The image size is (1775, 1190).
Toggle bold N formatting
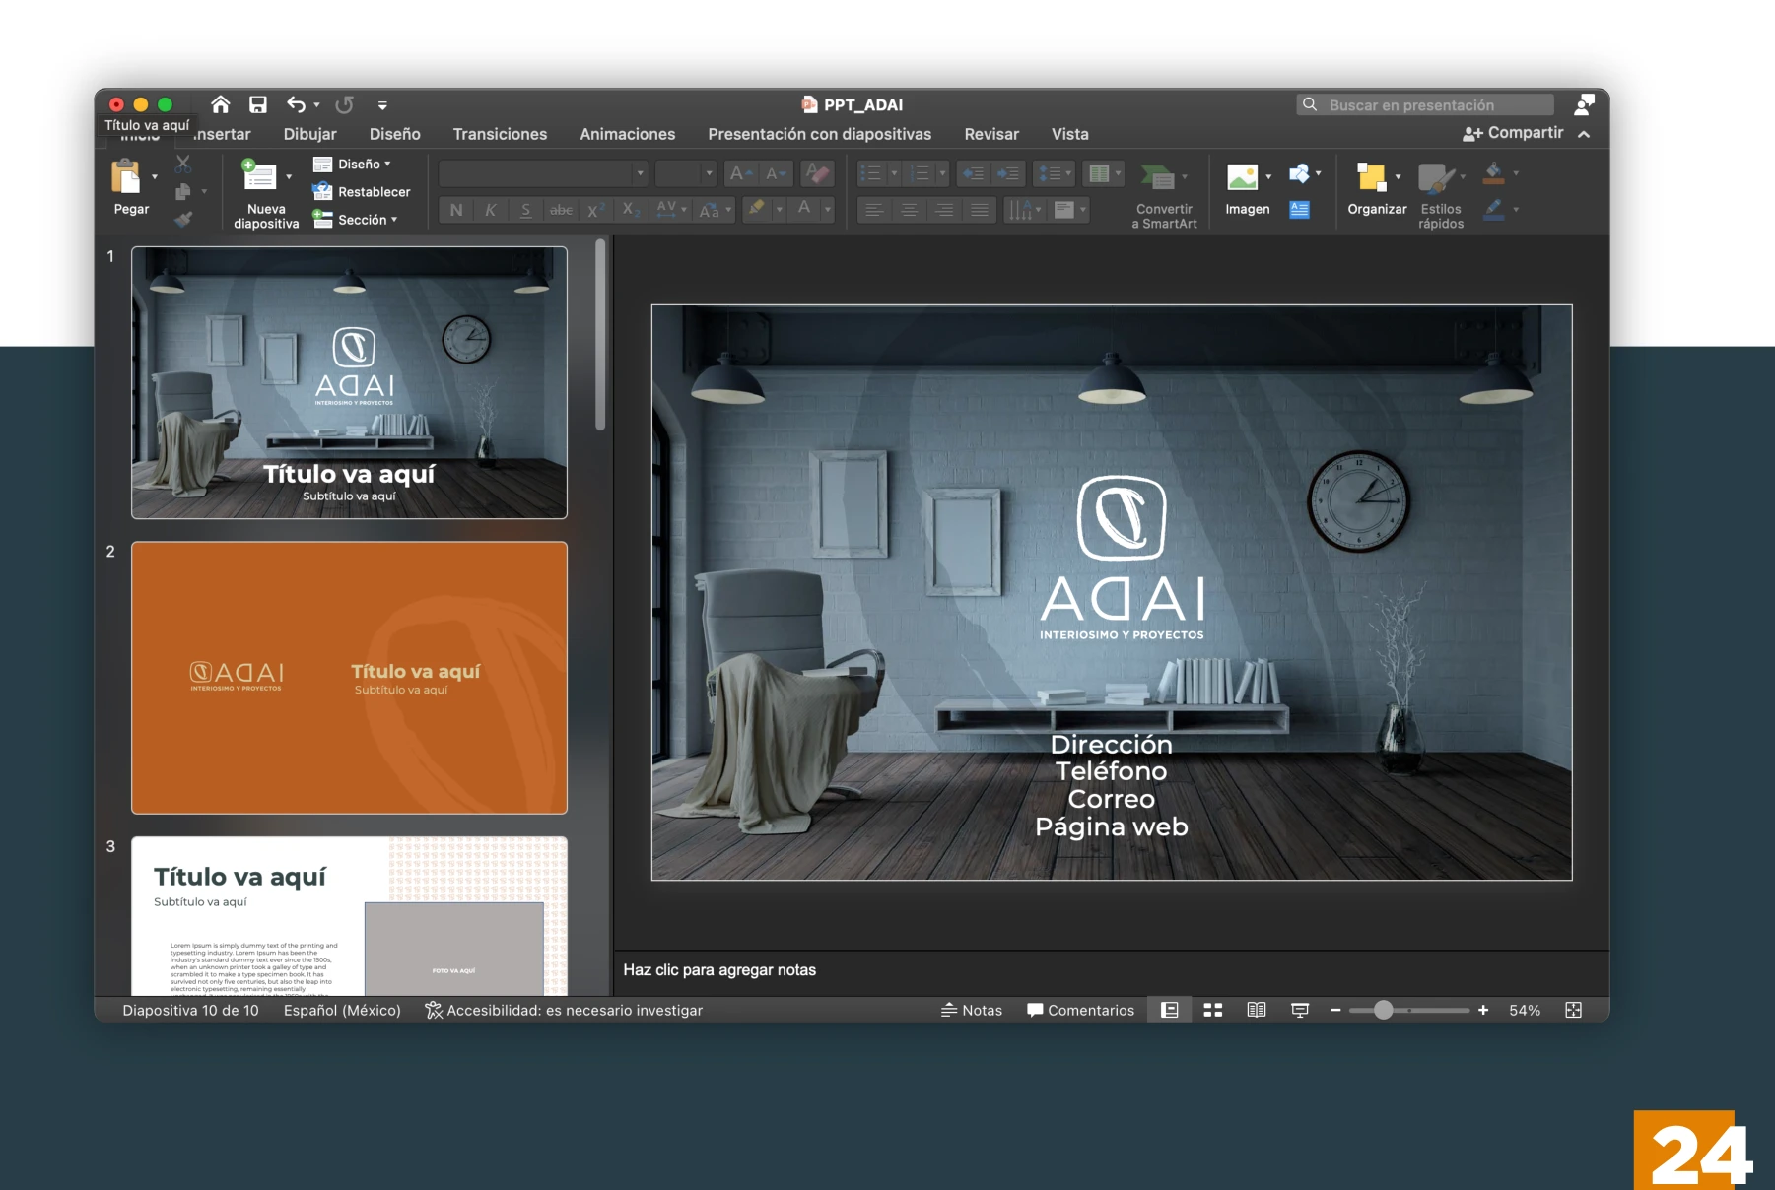[456, 210]
